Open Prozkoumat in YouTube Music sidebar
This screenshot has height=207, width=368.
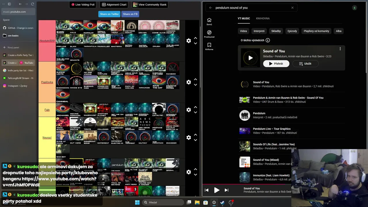[x=209, y=34]
